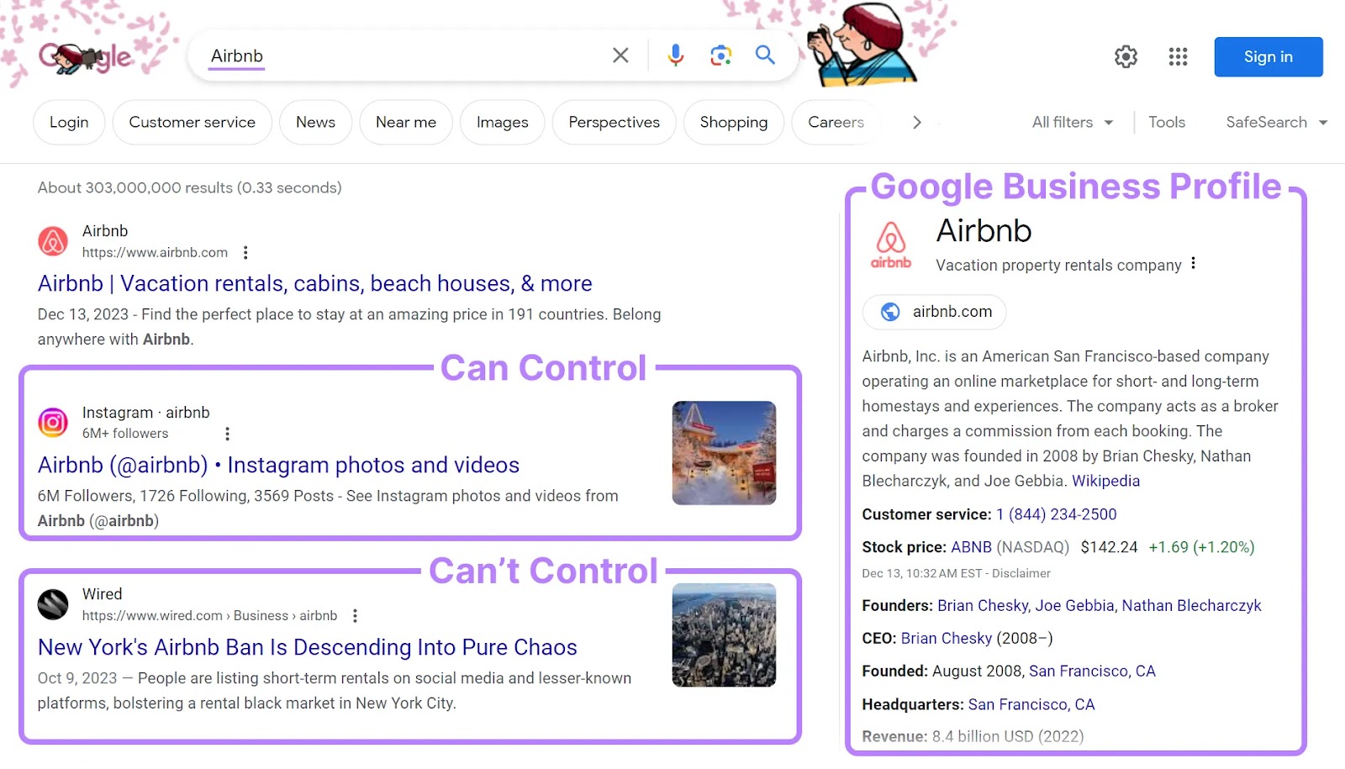Click the Google holiday Doodle logo
Viewport: 1345px width, 769px height.
coord(84,56)
